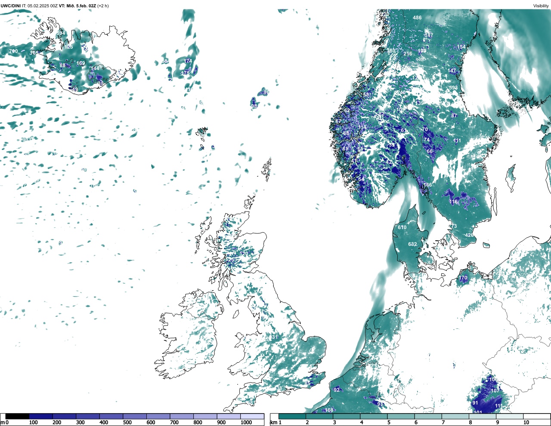
Task: Click the 'm' unit label of legend
Action: (2, 423)
